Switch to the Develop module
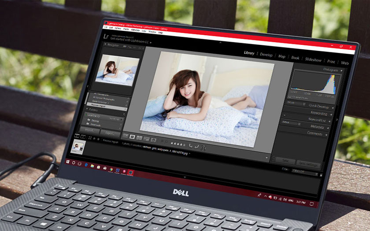The height and width of the screenshot is (231, 370). 266,55
